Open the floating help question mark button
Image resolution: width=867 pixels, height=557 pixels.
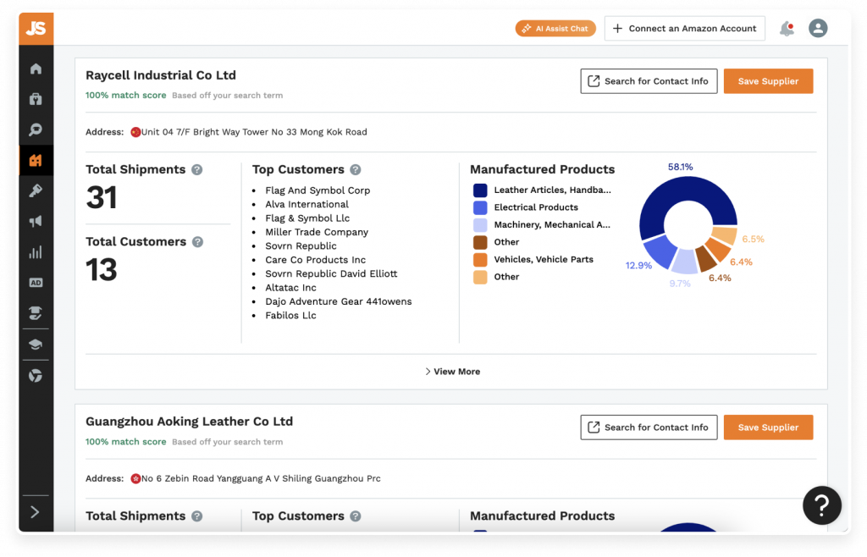pyautogui.click(x=821, y=505)
